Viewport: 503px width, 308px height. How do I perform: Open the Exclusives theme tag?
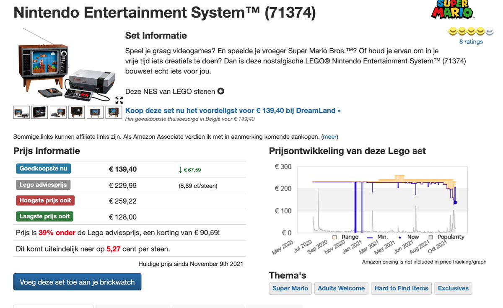point(453,288)
